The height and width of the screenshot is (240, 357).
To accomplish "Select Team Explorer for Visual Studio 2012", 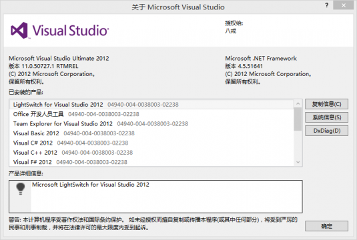I will (x=151, y=124).
